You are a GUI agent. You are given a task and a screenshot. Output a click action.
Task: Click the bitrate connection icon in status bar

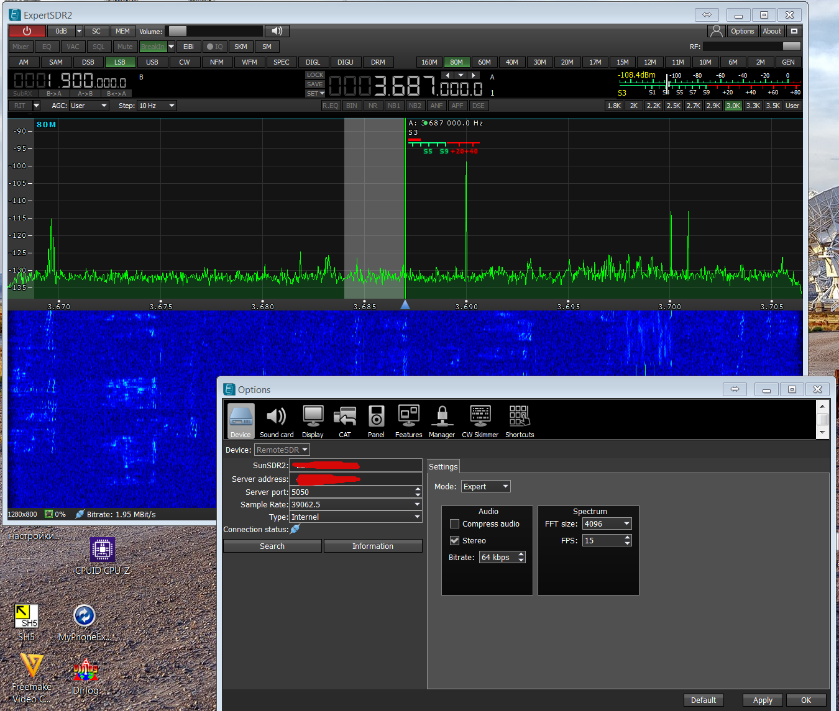80,514
